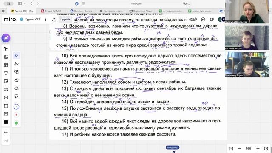272x153 pixels.
Task: Click sentence 14 Он пройдёт широко
Action: click(116, 102)
